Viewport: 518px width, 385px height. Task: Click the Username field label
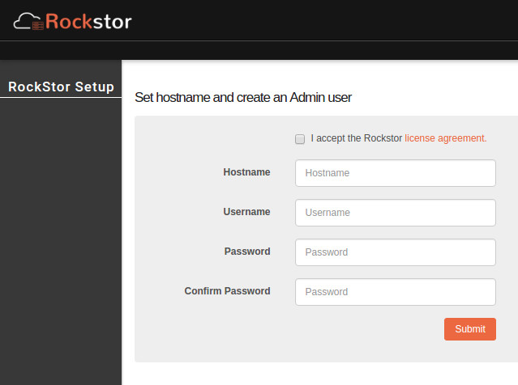coord(246,212)
